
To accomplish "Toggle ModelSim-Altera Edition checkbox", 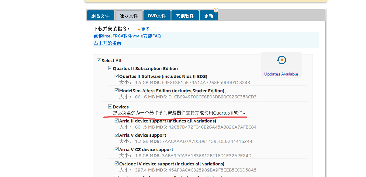I will 116,90.
